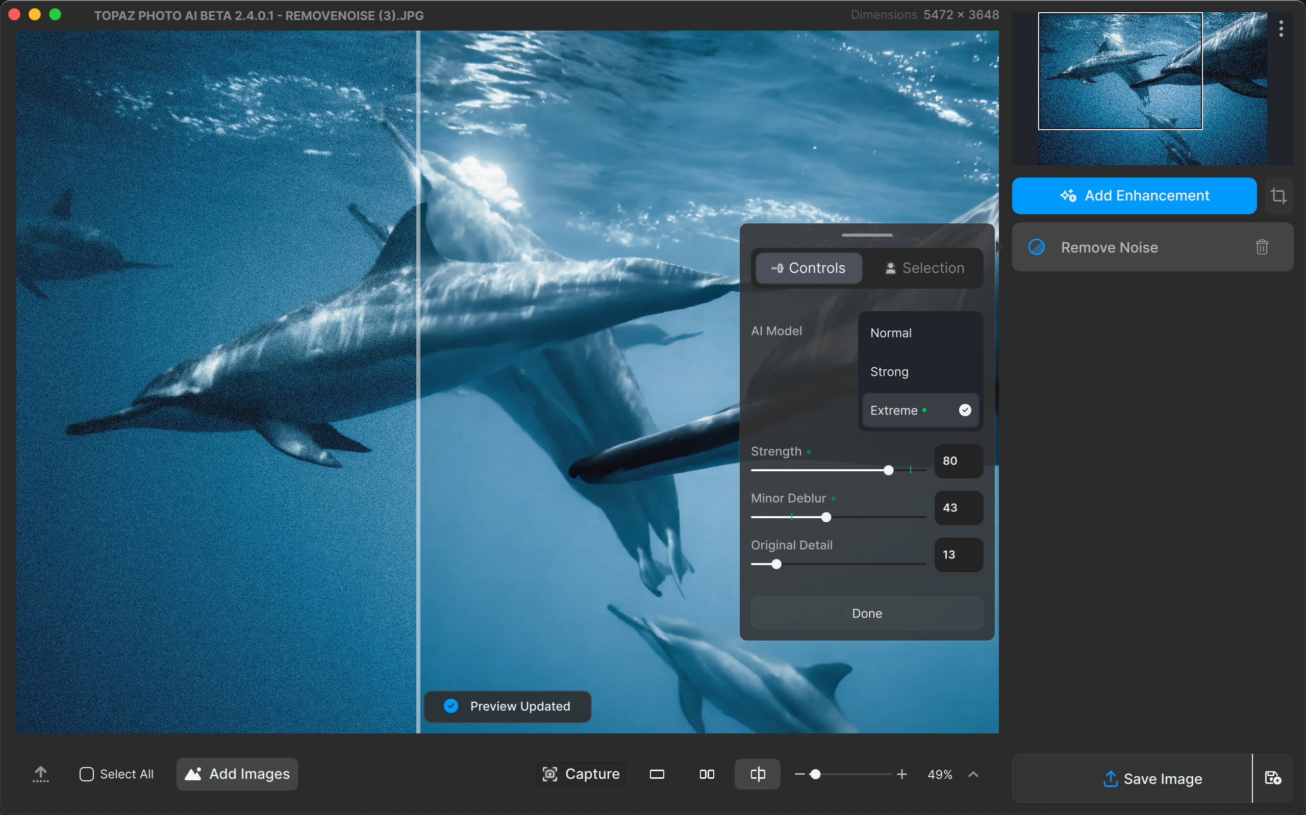Click the save options icon beside Save Image

click(1272, 778)
